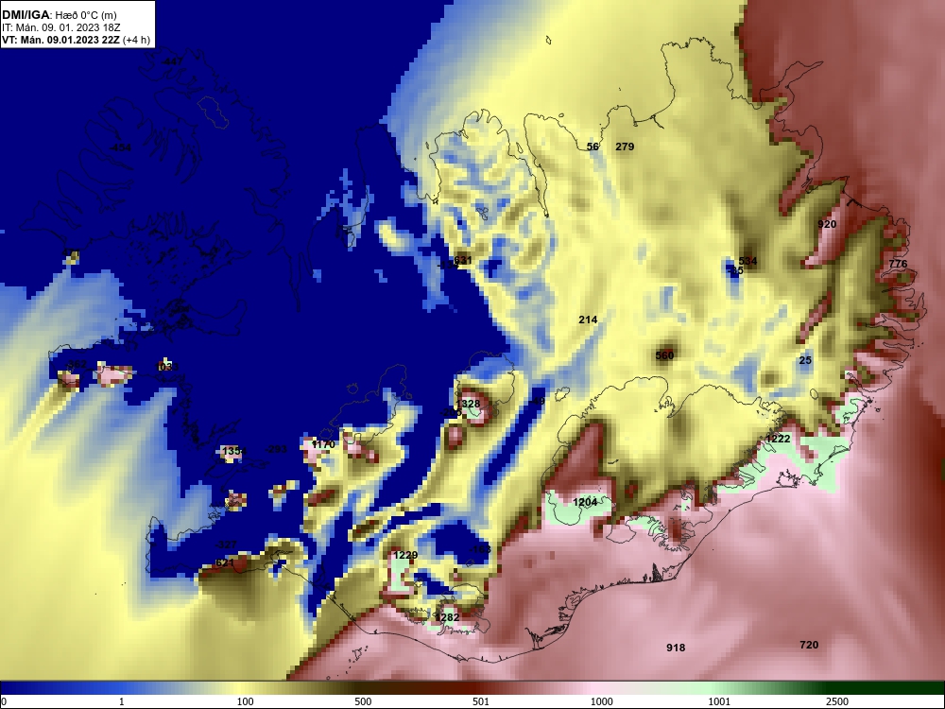Click the map value 776
The height and width of the screenshot is (709, 945).
(898, 264)
